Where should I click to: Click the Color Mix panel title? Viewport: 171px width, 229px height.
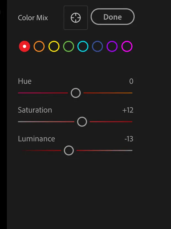point(33,18)
